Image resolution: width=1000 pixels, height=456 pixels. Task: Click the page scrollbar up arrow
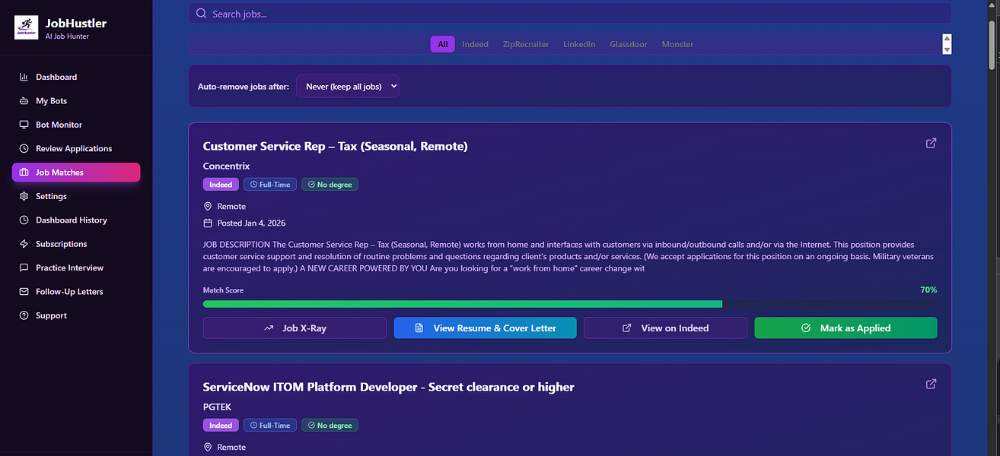coord(993,6)
